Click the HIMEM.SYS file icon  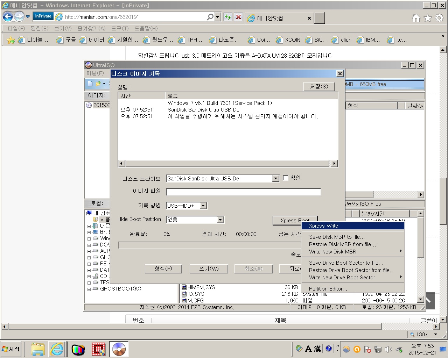point(184,287)
